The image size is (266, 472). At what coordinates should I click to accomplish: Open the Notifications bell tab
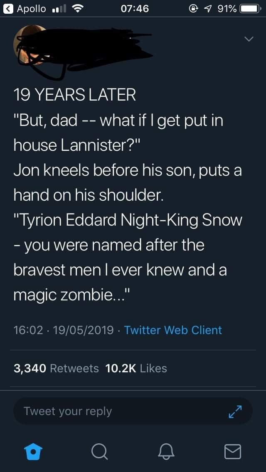click(166, 451)
